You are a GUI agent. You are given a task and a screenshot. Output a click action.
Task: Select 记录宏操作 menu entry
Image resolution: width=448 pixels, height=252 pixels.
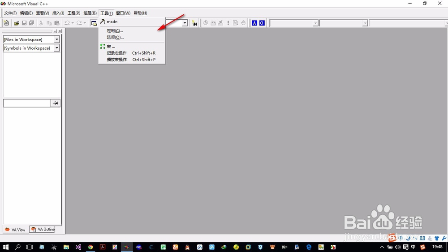(132, 53)
